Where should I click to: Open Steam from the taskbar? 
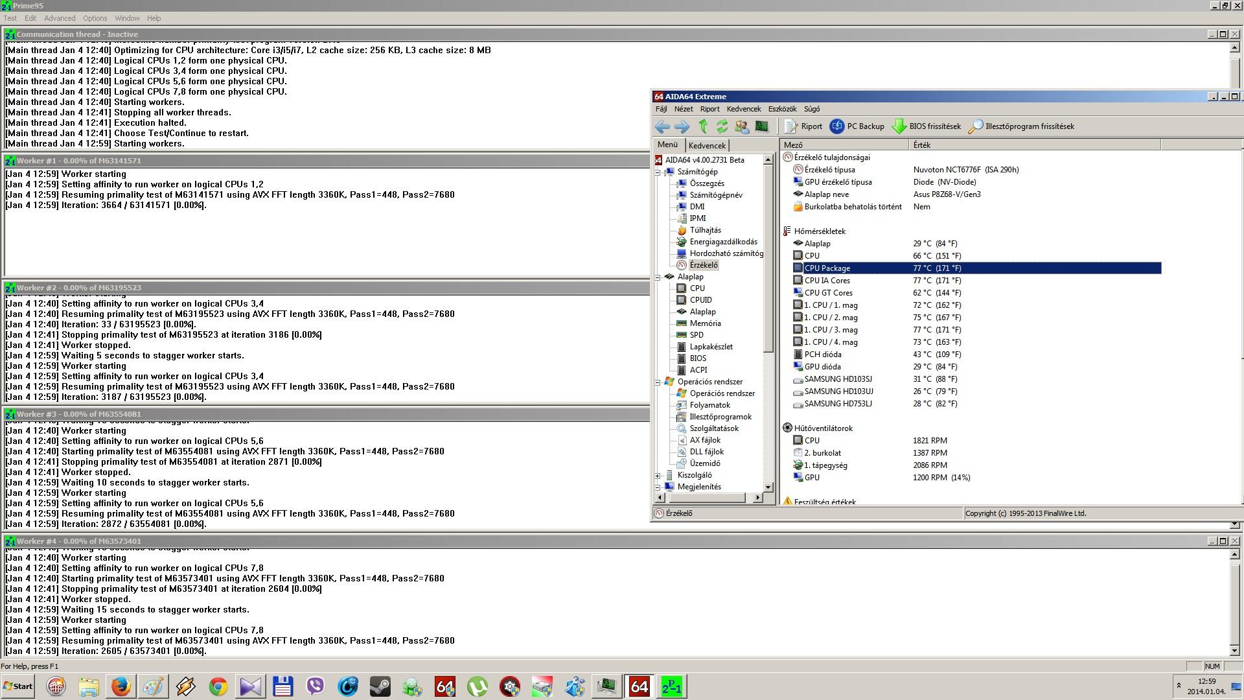[380, 686]
